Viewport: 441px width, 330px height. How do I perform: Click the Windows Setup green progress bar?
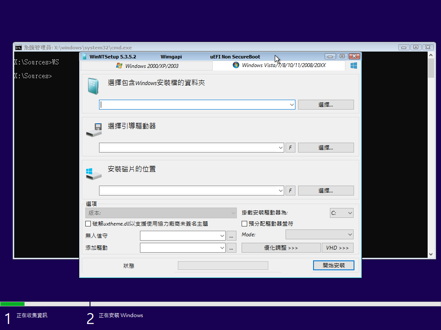point(12,304)
